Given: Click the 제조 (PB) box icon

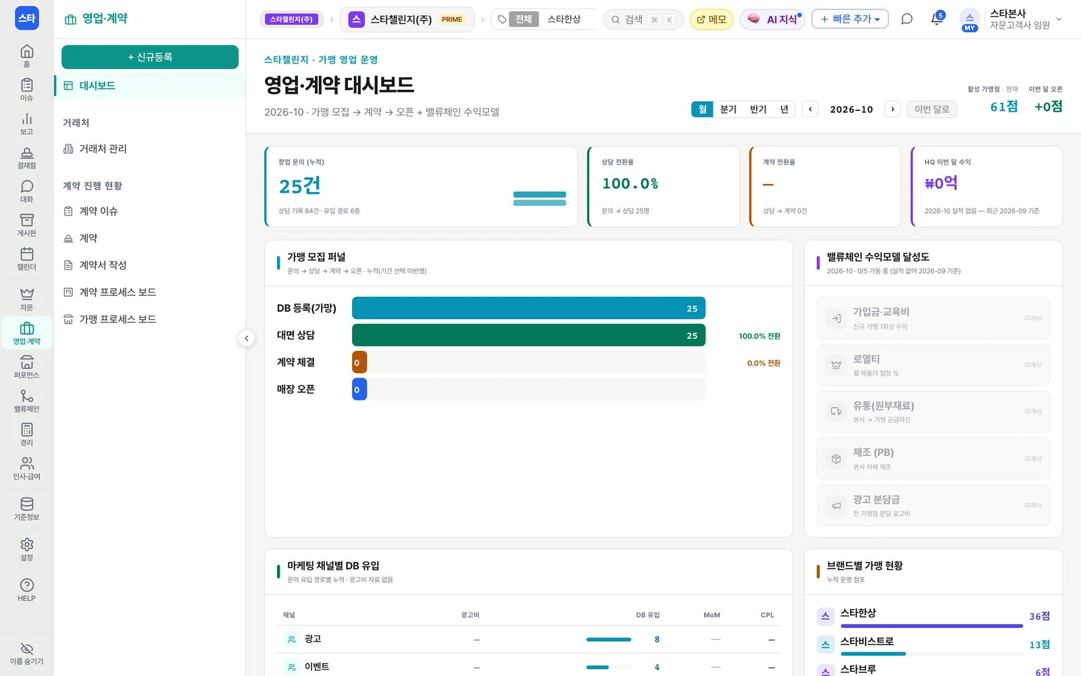Looking at the screenshot, I should coord(836,459).
